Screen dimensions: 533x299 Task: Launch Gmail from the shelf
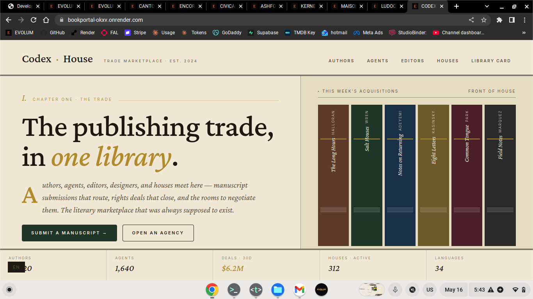[x=299, y=290]
